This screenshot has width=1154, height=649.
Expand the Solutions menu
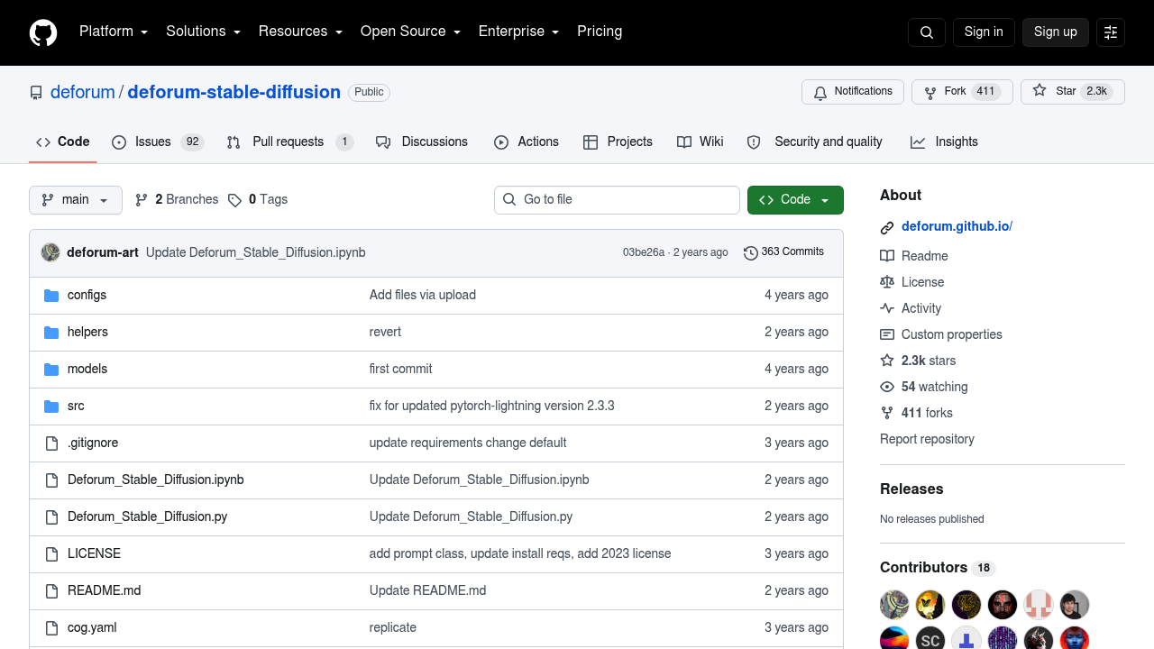(204, 32)
